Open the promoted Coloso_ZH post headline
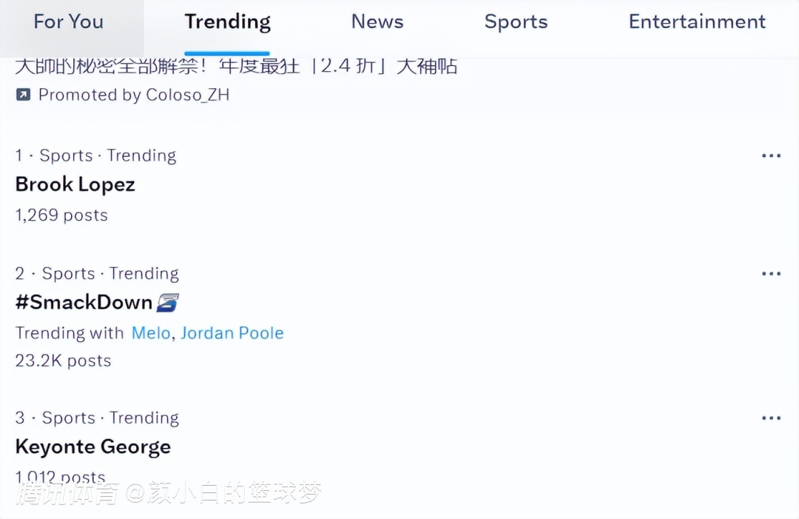Viewport: 799px width, 519px height. [236, 67]
